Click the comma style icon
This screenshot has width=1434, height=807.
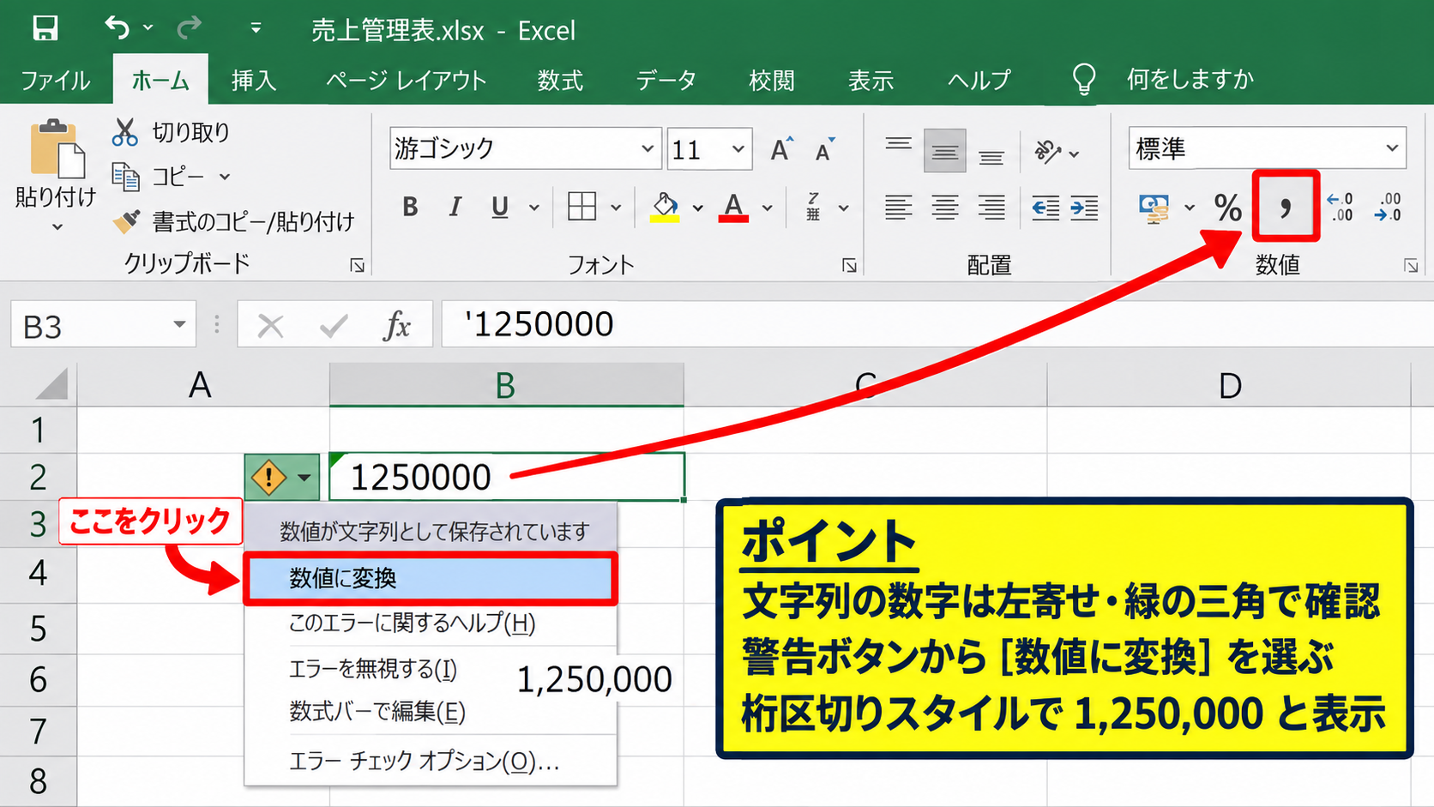click(x=1285, y=206)
